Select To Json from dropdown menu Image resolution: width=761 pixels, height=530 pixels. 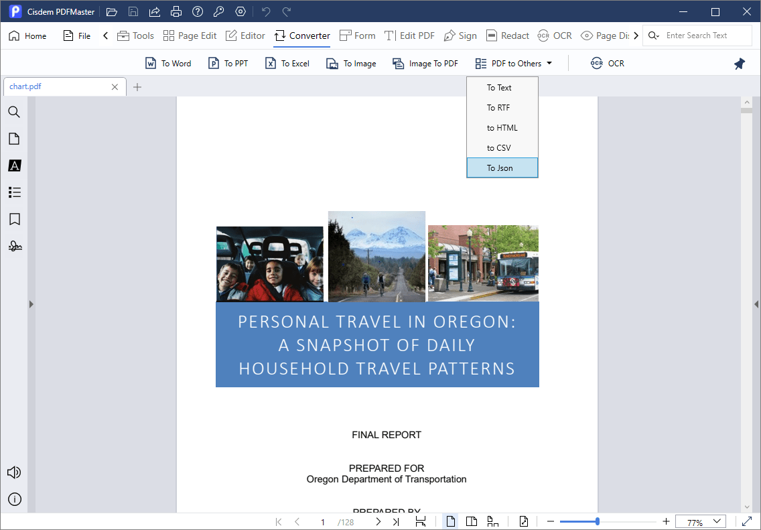coord(502,168)
